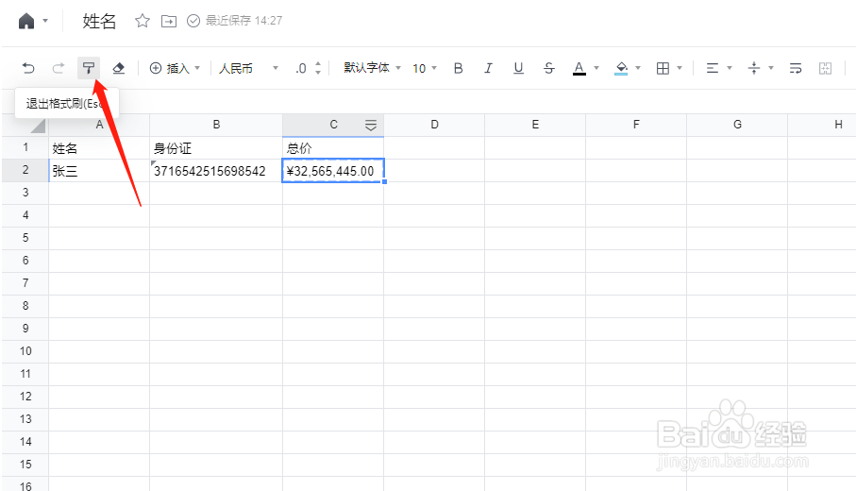
Task: Apply the current fill color
Action: click(x=621, y=68)
